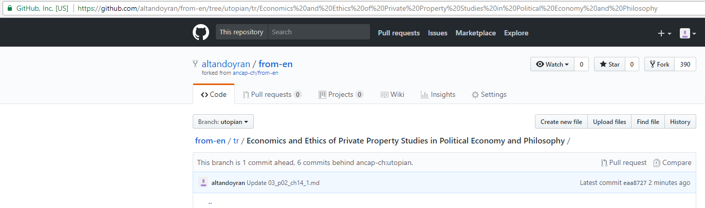
Task: Open the Insights graph icon tab
Action: click(424, 94)
